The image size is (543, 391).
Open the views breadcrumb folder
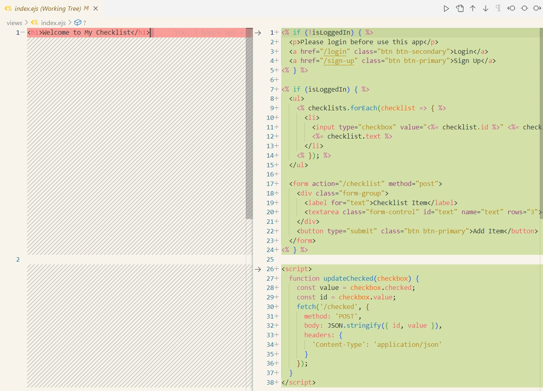click(x=14, y=23)
